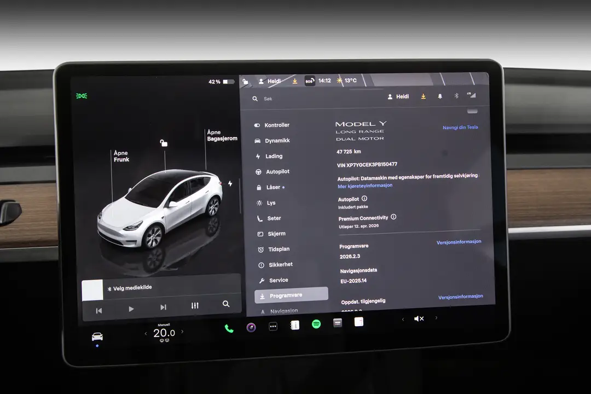Open the white notepad app icon
This screenshot has width=591, height=394.
click(x=359, y=322)
